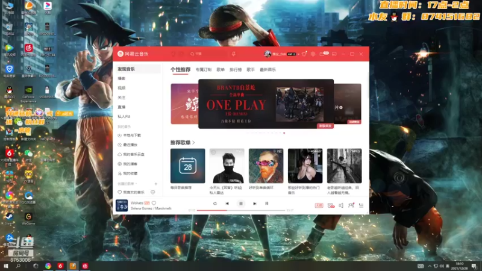Open Wolves album cover in player bar
The image size is (482, 271).
coord(122,205)
